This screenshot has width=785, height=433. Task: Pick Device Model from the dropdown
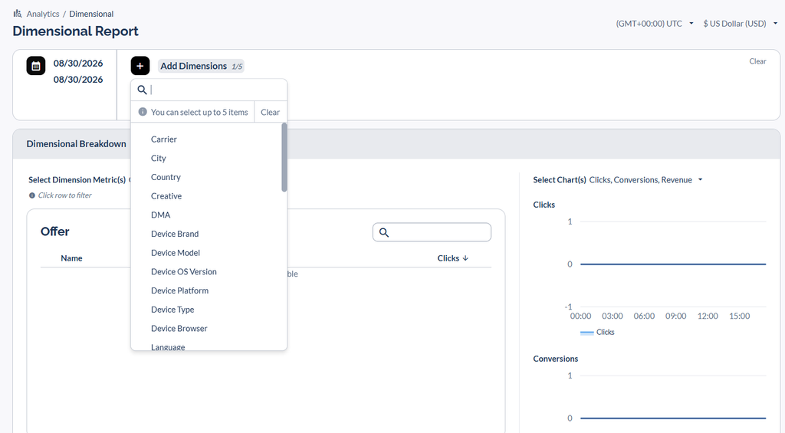[176, 253]
